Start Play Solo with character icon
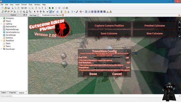This screenshot has width=181, height=102. pyautogui.click(x=50, y=8)
